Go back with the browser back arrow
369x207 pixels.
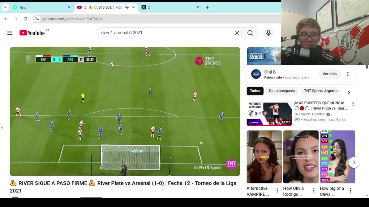(x=6, y=19)
